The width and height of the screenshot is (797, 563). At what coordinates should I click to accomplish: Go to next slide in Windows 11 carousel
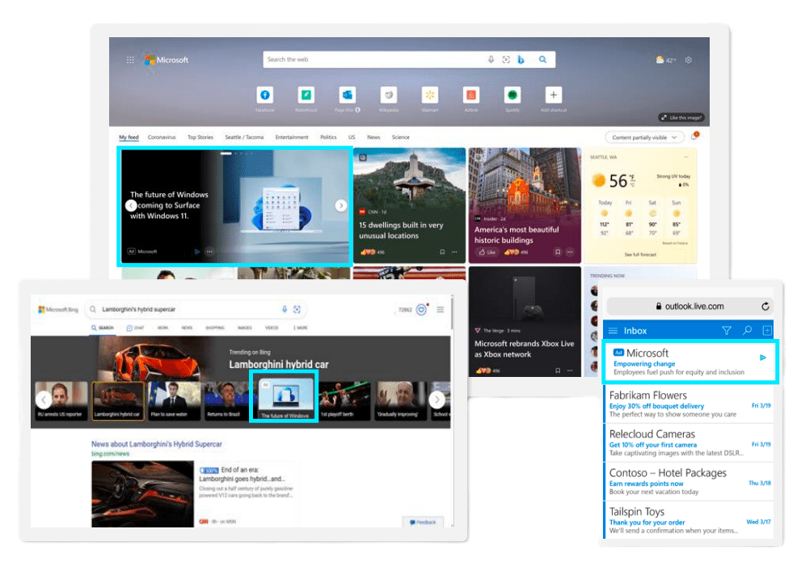[x=341, y=205]
